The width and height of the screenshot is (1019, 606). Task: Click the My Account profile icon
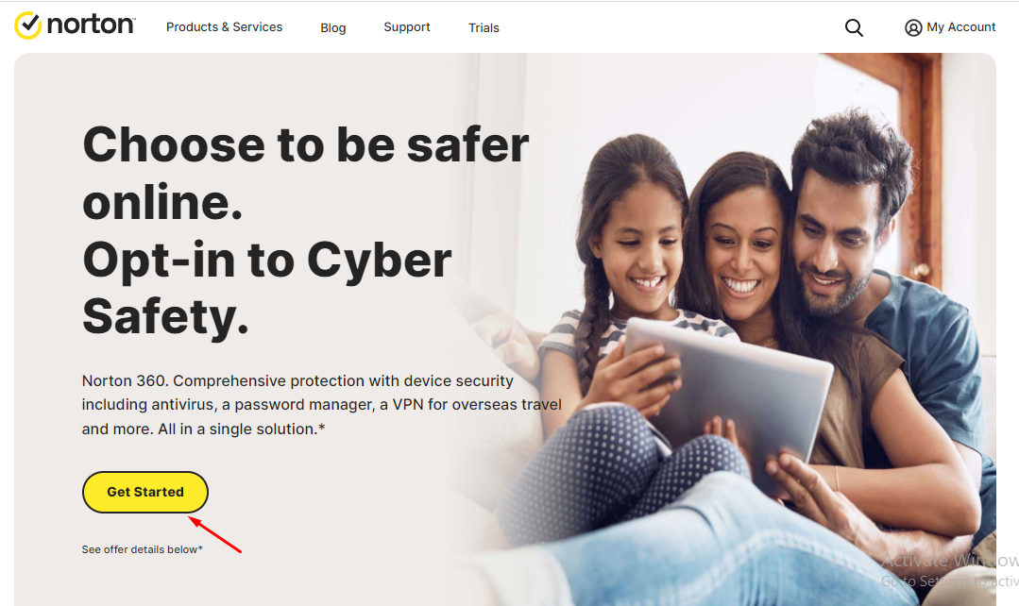(913, 27)
